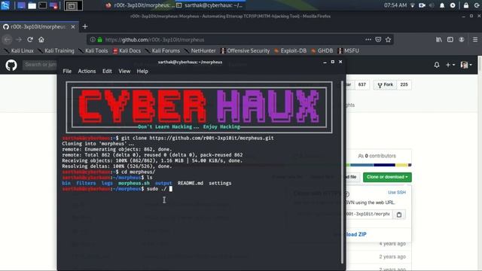This screenshot has height=271, width=482.
Task: Click Use SSH link
Action: [x=397, y=193]
